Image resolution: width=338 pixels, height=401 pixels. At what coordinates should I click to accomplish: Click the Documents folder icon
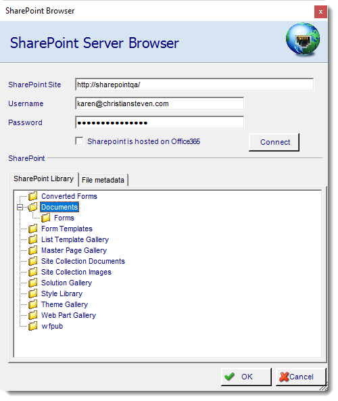(x=32, y=207)
